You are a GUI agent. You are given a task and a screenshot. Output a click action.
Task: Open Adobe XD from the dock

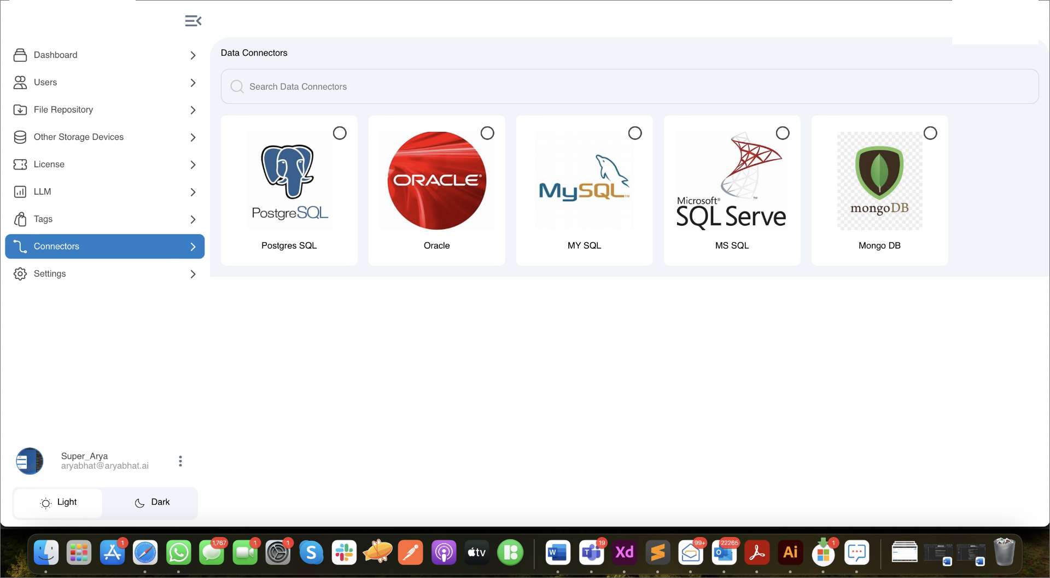click(x=625, y=553)
